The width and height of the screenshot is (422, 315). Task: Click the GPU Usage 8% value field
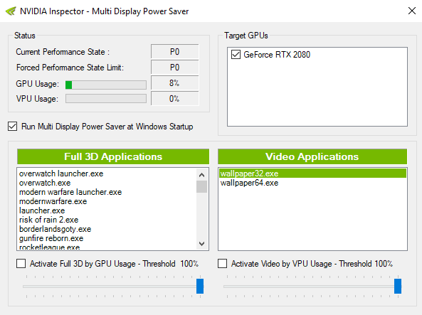[x=174, y=83]
